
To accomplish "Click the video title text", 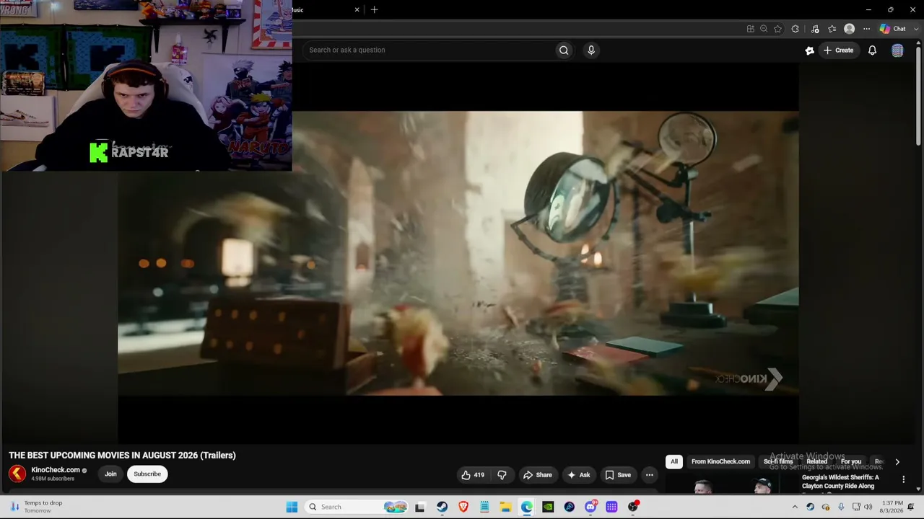I will click(x=123, y=456).
